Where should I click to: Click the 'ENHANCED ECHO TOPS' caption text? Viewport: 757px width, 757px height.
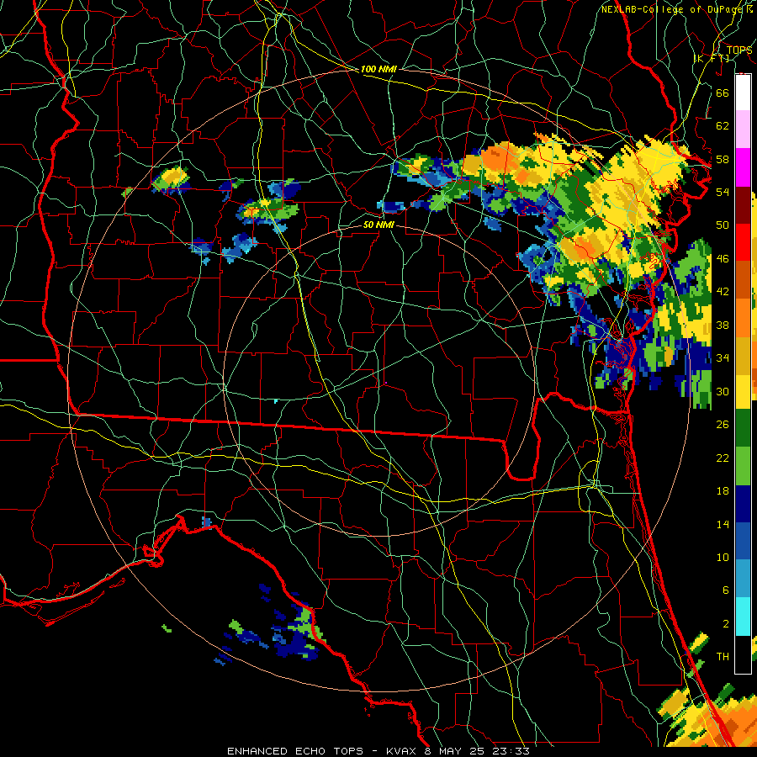click(295, 751)
